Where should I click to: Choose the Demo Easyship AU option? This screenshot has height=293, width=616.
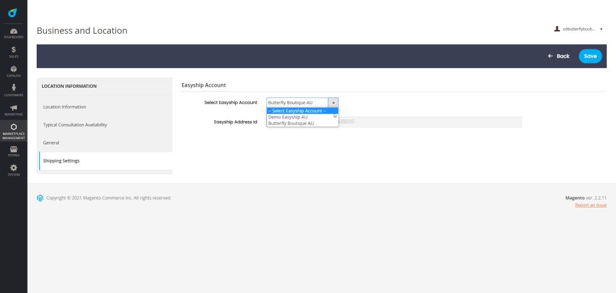[x=302, y=117]
